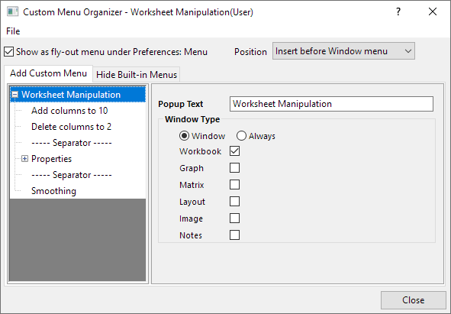Click the question mark help button
The image size is (451, 314).
(398, 11)
